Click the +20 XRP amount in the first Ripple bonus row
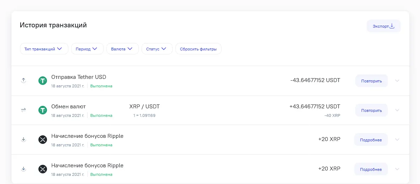 (329, 139)
